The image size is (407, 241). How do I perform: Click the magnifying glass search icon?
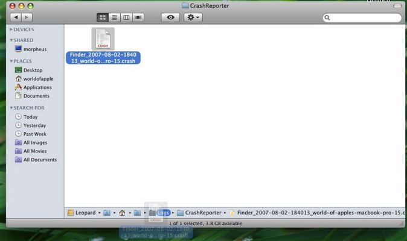[327, 17]
